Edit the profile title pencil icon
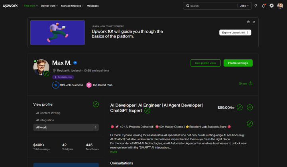Screen dimensions: 287x167 [x=147, y=110]
